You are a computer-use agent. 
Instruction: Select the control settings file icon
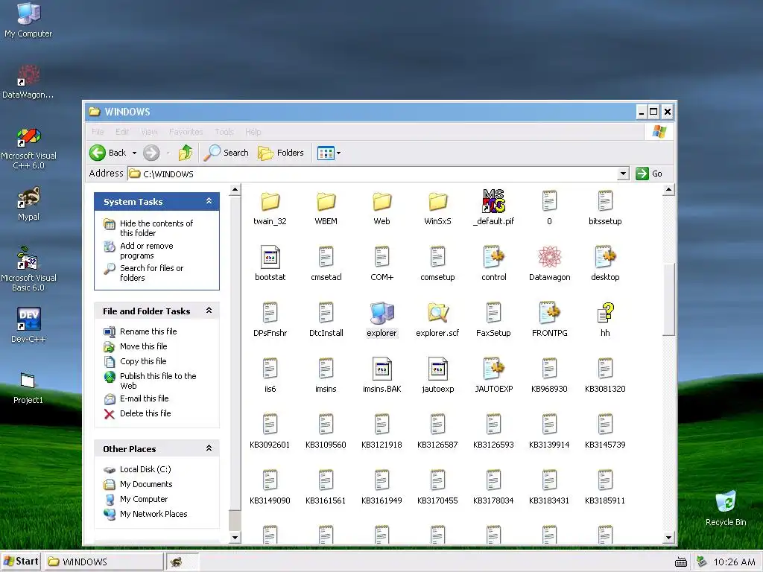click(x=493, y=257)
